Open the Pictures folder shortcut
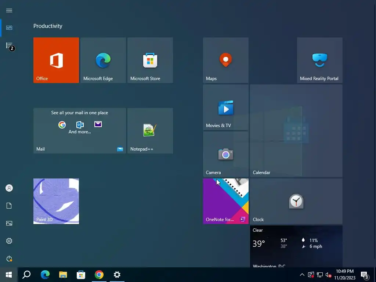Screen dimensions: 376x282 tap(9, 223)
